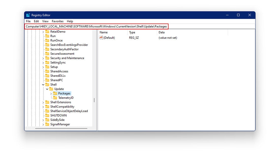Image resolution: width=275 pixels, height=152 pixels.
Task: Minimize the Registry Editor window
Action: [227, 15]
